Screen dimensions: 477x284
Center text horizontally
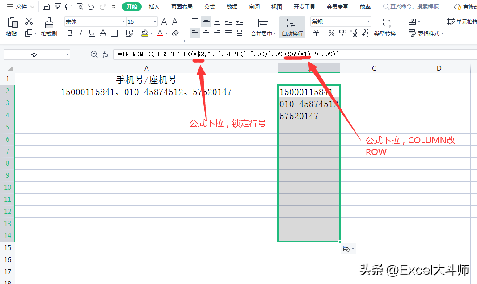pos(206,33)
